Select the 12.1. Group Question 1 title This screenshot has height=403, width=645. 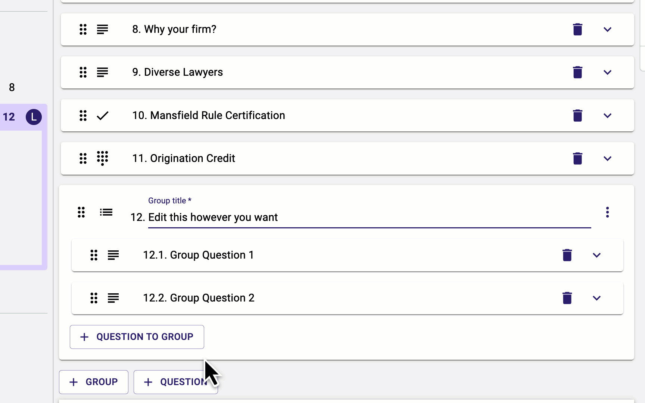[199, 255]
